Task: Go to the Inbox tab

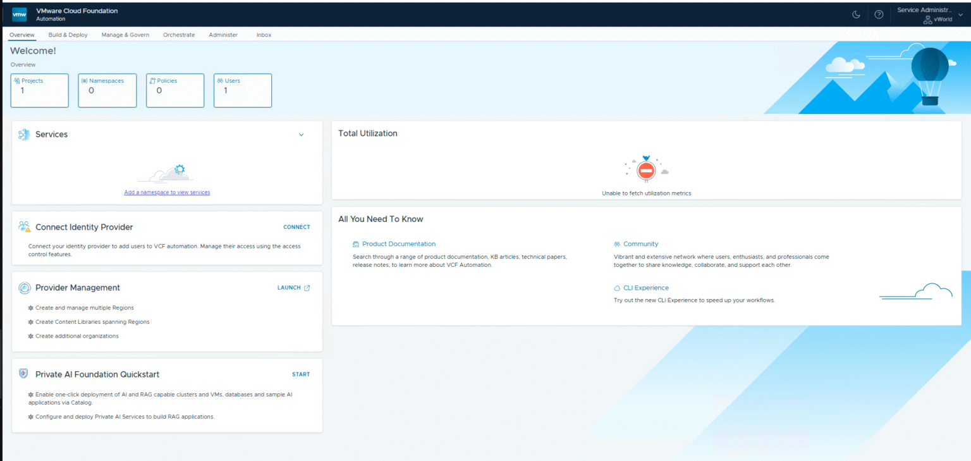Action: tap(264, 35)
